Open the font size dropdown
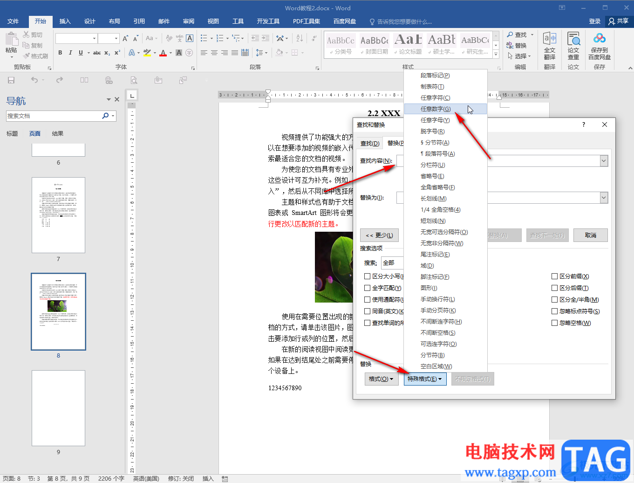 pyautogui.click(x=116, y=38)
